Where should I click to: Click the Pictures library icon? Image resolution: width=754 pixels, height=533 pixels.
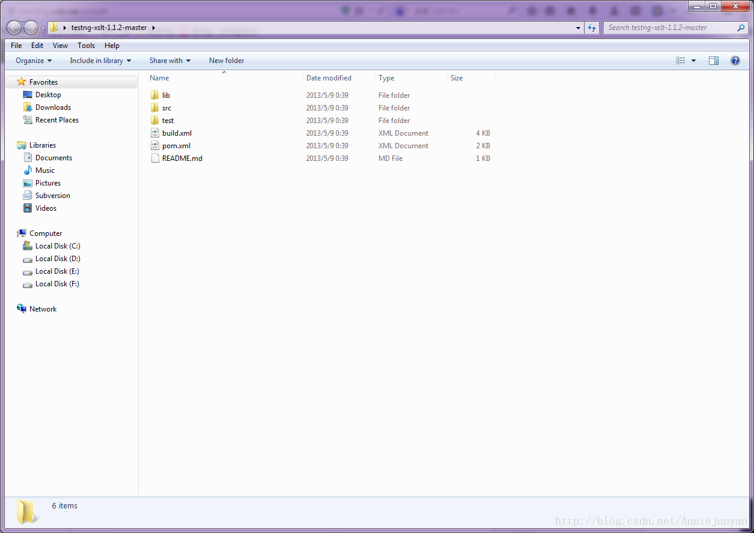tap(28, 183)
